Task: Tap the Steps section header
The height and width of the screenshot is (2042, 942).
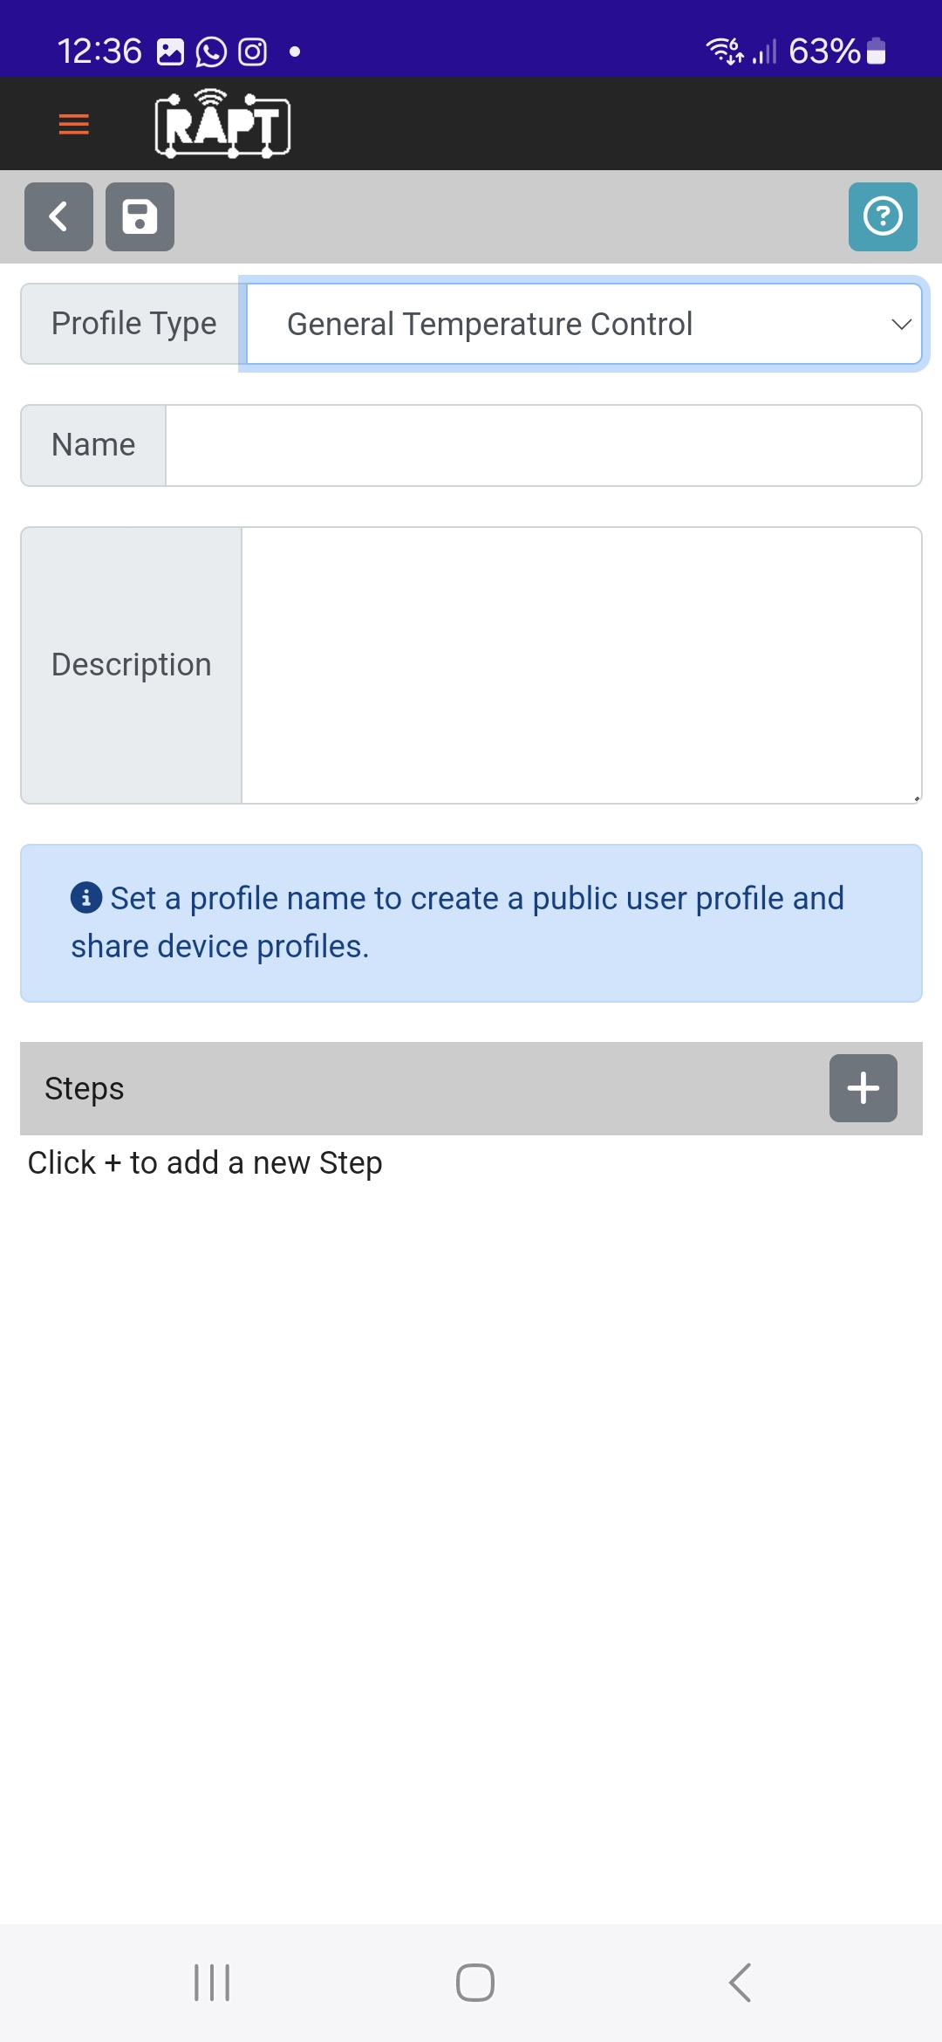Action: 85,1089
